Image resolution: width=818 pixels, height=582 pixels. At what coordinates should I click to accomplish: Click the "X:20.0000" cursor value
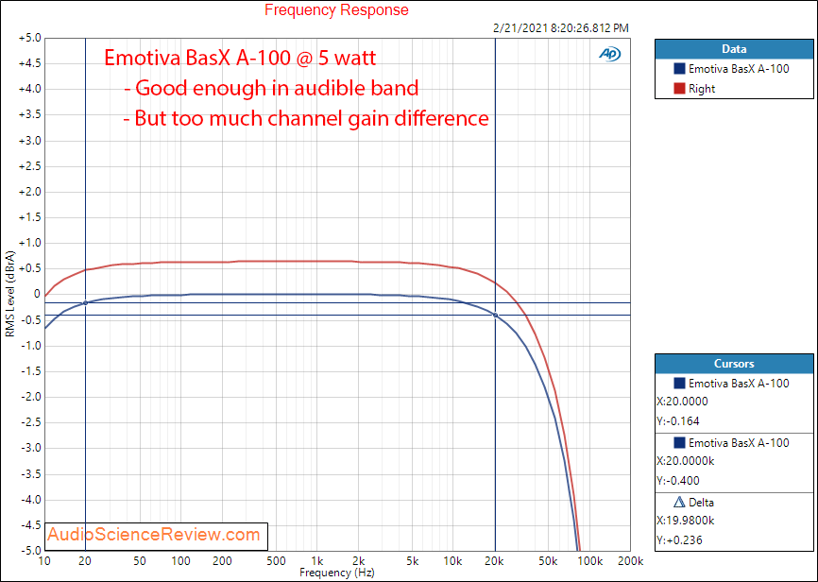pos(682,402)
